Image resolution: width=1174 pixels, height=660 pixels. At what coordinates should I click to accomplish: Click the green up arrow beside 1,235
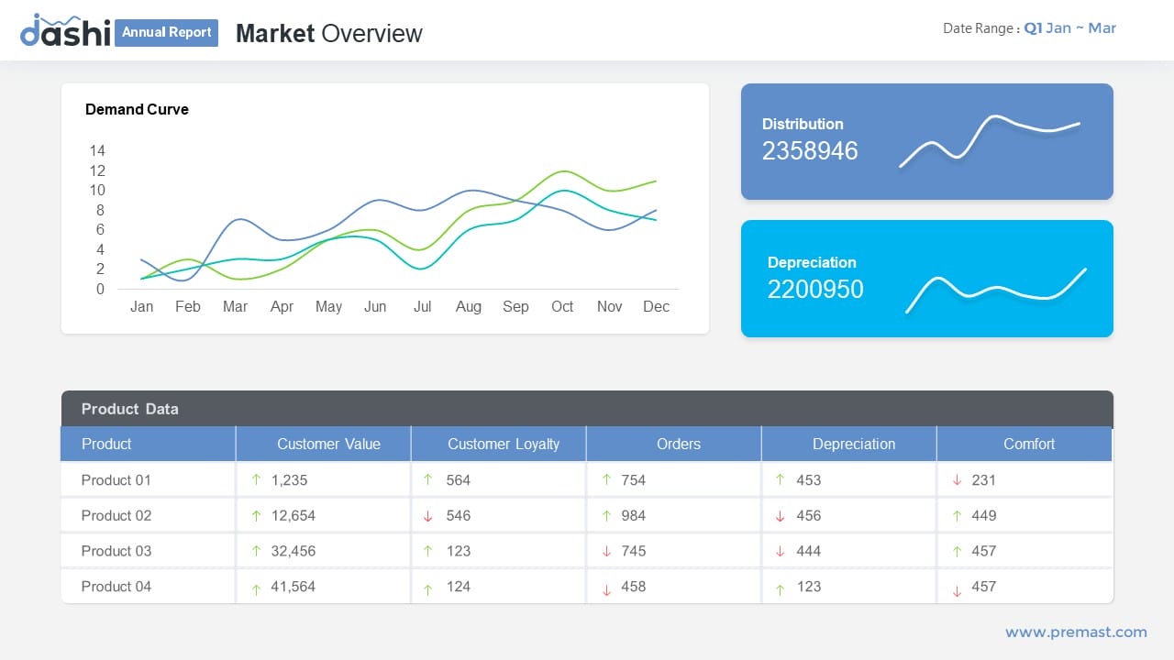click(x=256, y=479)
